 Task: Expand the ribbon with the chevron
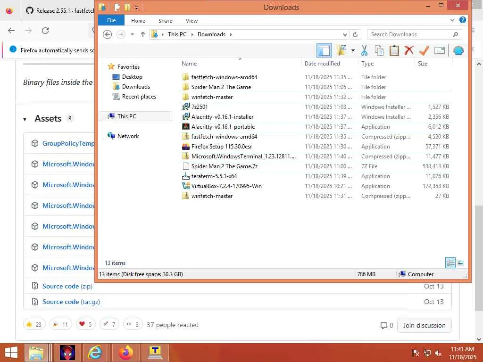click(452, 20)
